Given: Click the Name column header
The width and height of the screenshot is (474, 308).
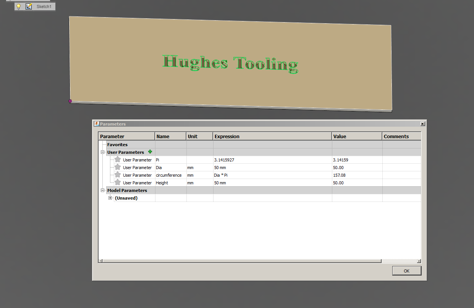Looking at the screenshot, I should [171, 136].
